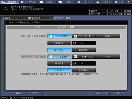
Task: Switch to the コピー copy tab
Action: tap(85, 2)
